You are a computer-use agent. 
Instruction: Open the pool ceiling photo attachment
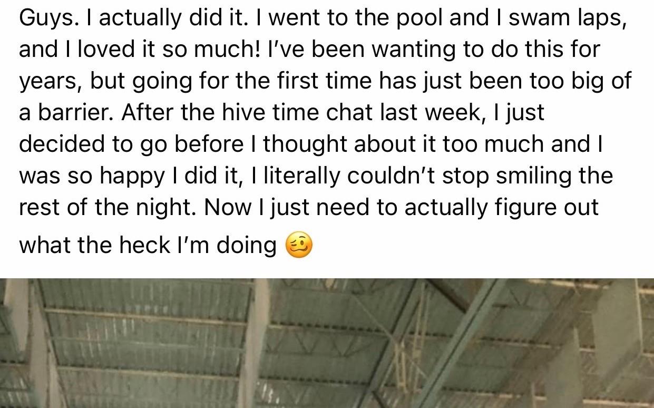click(x=327, y=343)
